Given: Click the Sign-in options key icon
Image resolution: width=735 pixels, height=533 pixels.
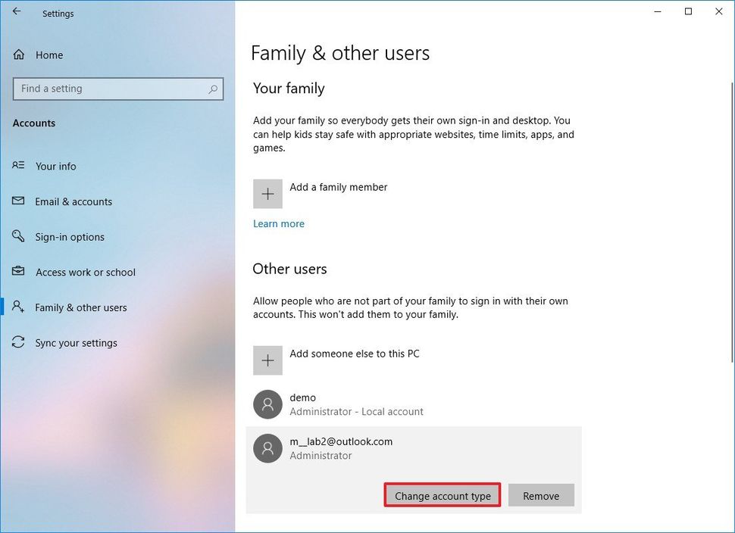Looking at the screenshot, I should 17,236.
